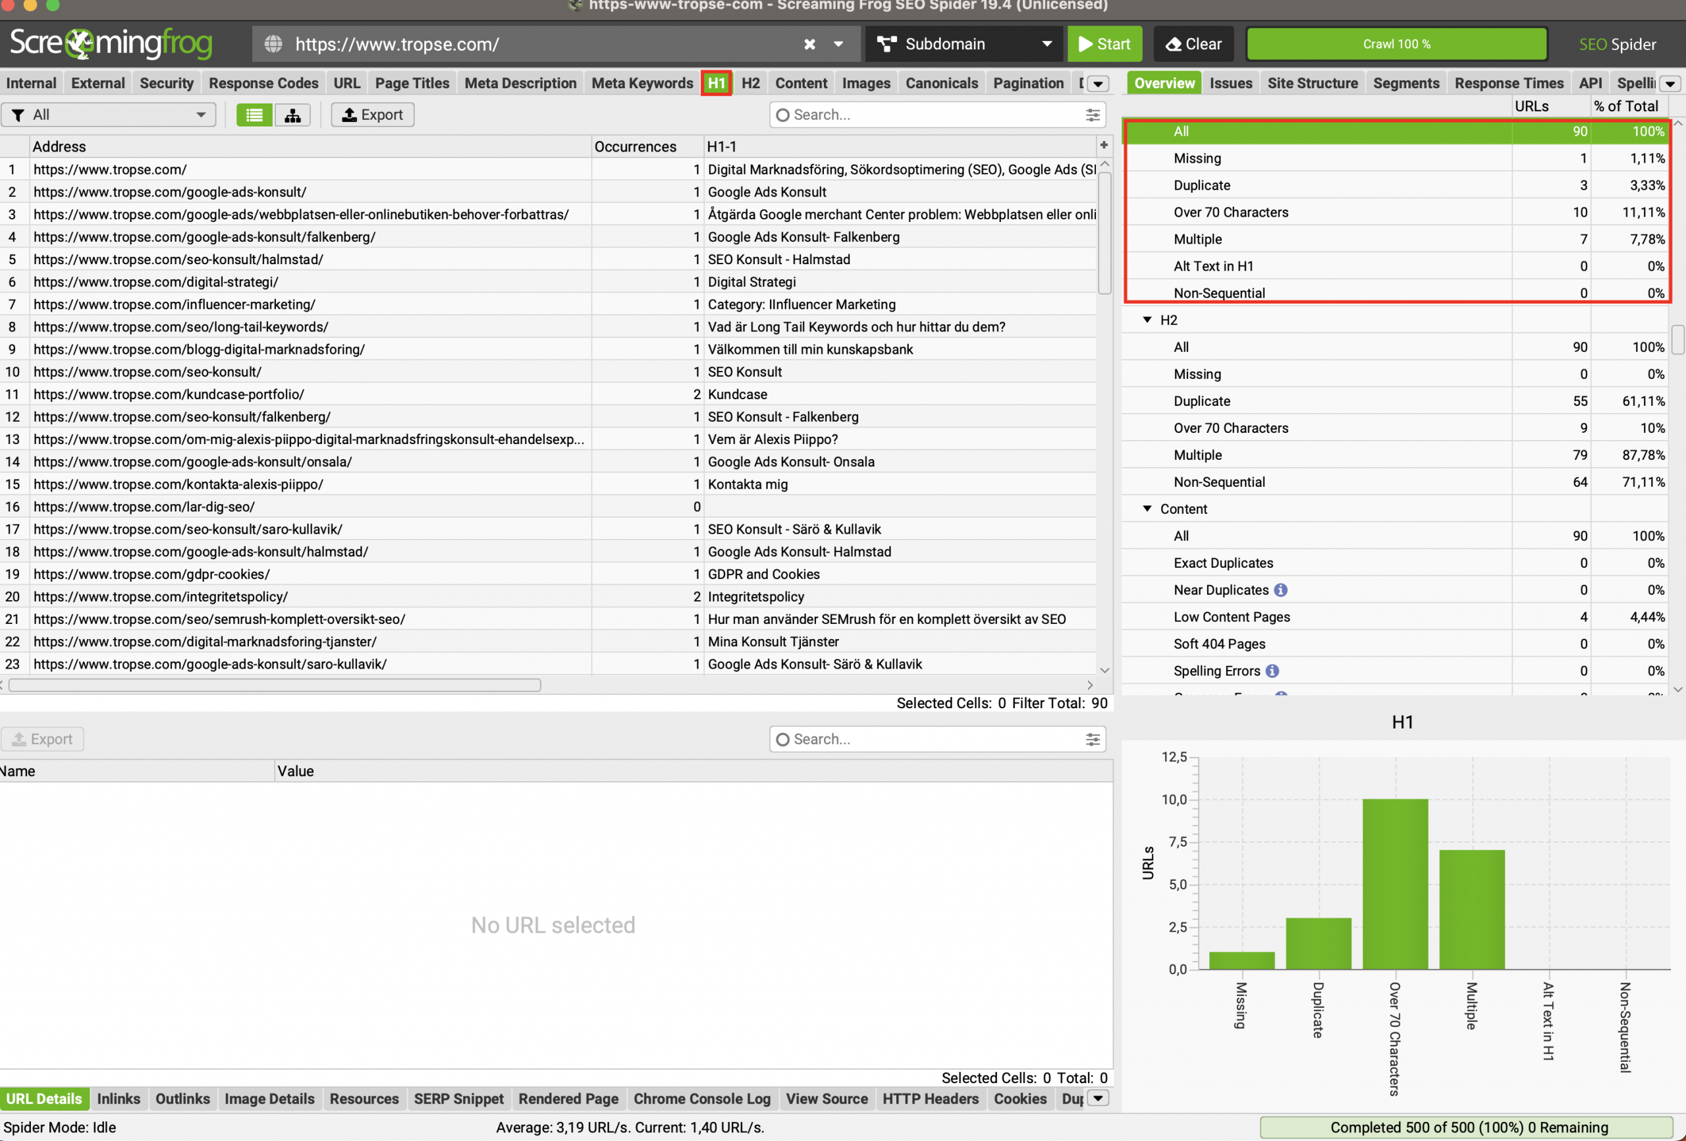Open the Issues tab
This screenshot has width=1686, height=1141.
(1230, 84)
